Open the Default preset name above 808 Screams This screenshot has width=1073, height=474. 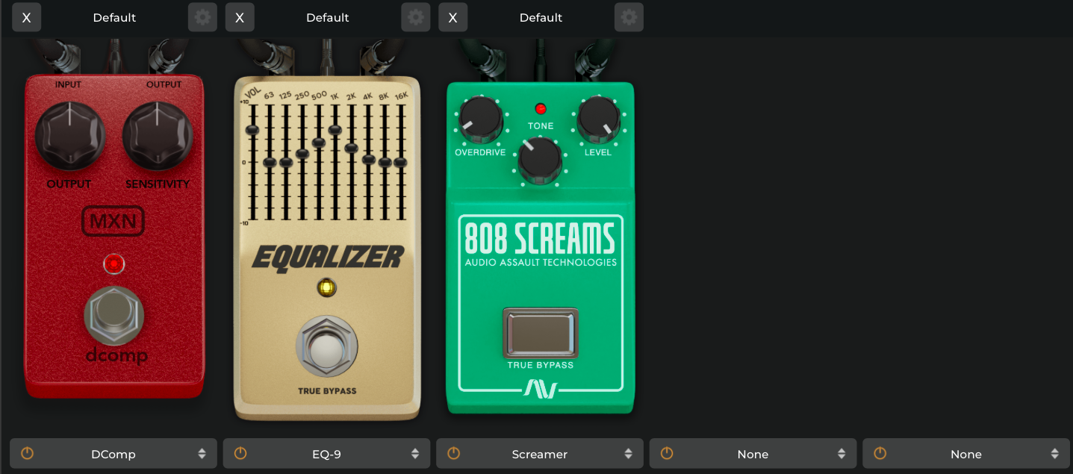pyautogui.click(x=541, y=17)
